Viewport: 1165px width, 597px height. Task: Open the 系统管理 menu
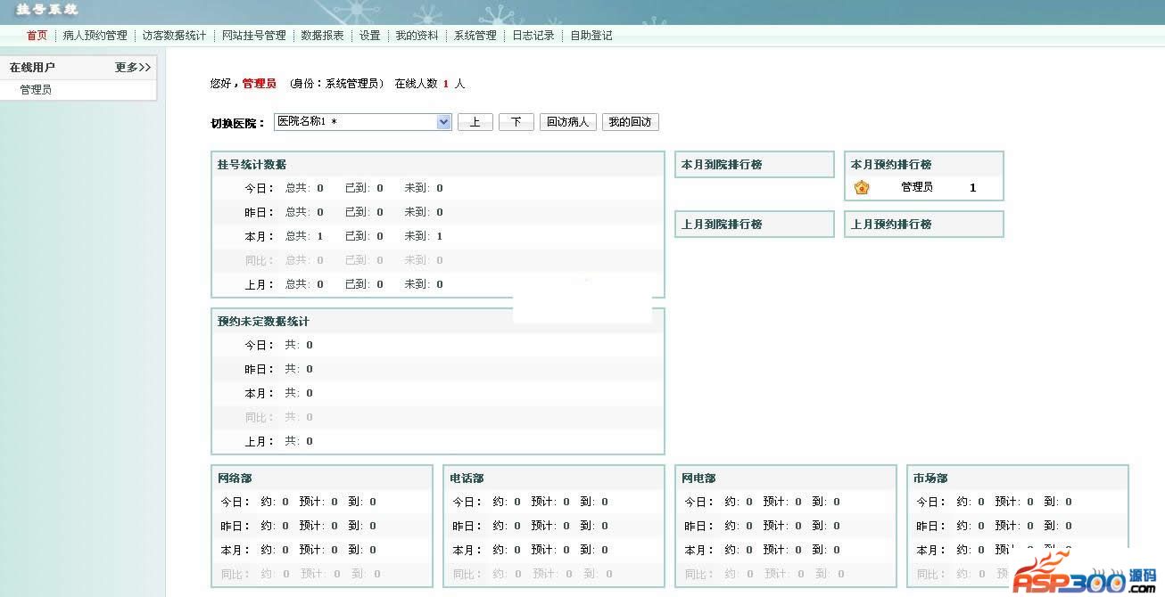[x=475, y=36]
